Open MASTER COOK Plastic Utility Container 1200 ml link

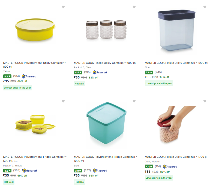(x=176, y=63)
